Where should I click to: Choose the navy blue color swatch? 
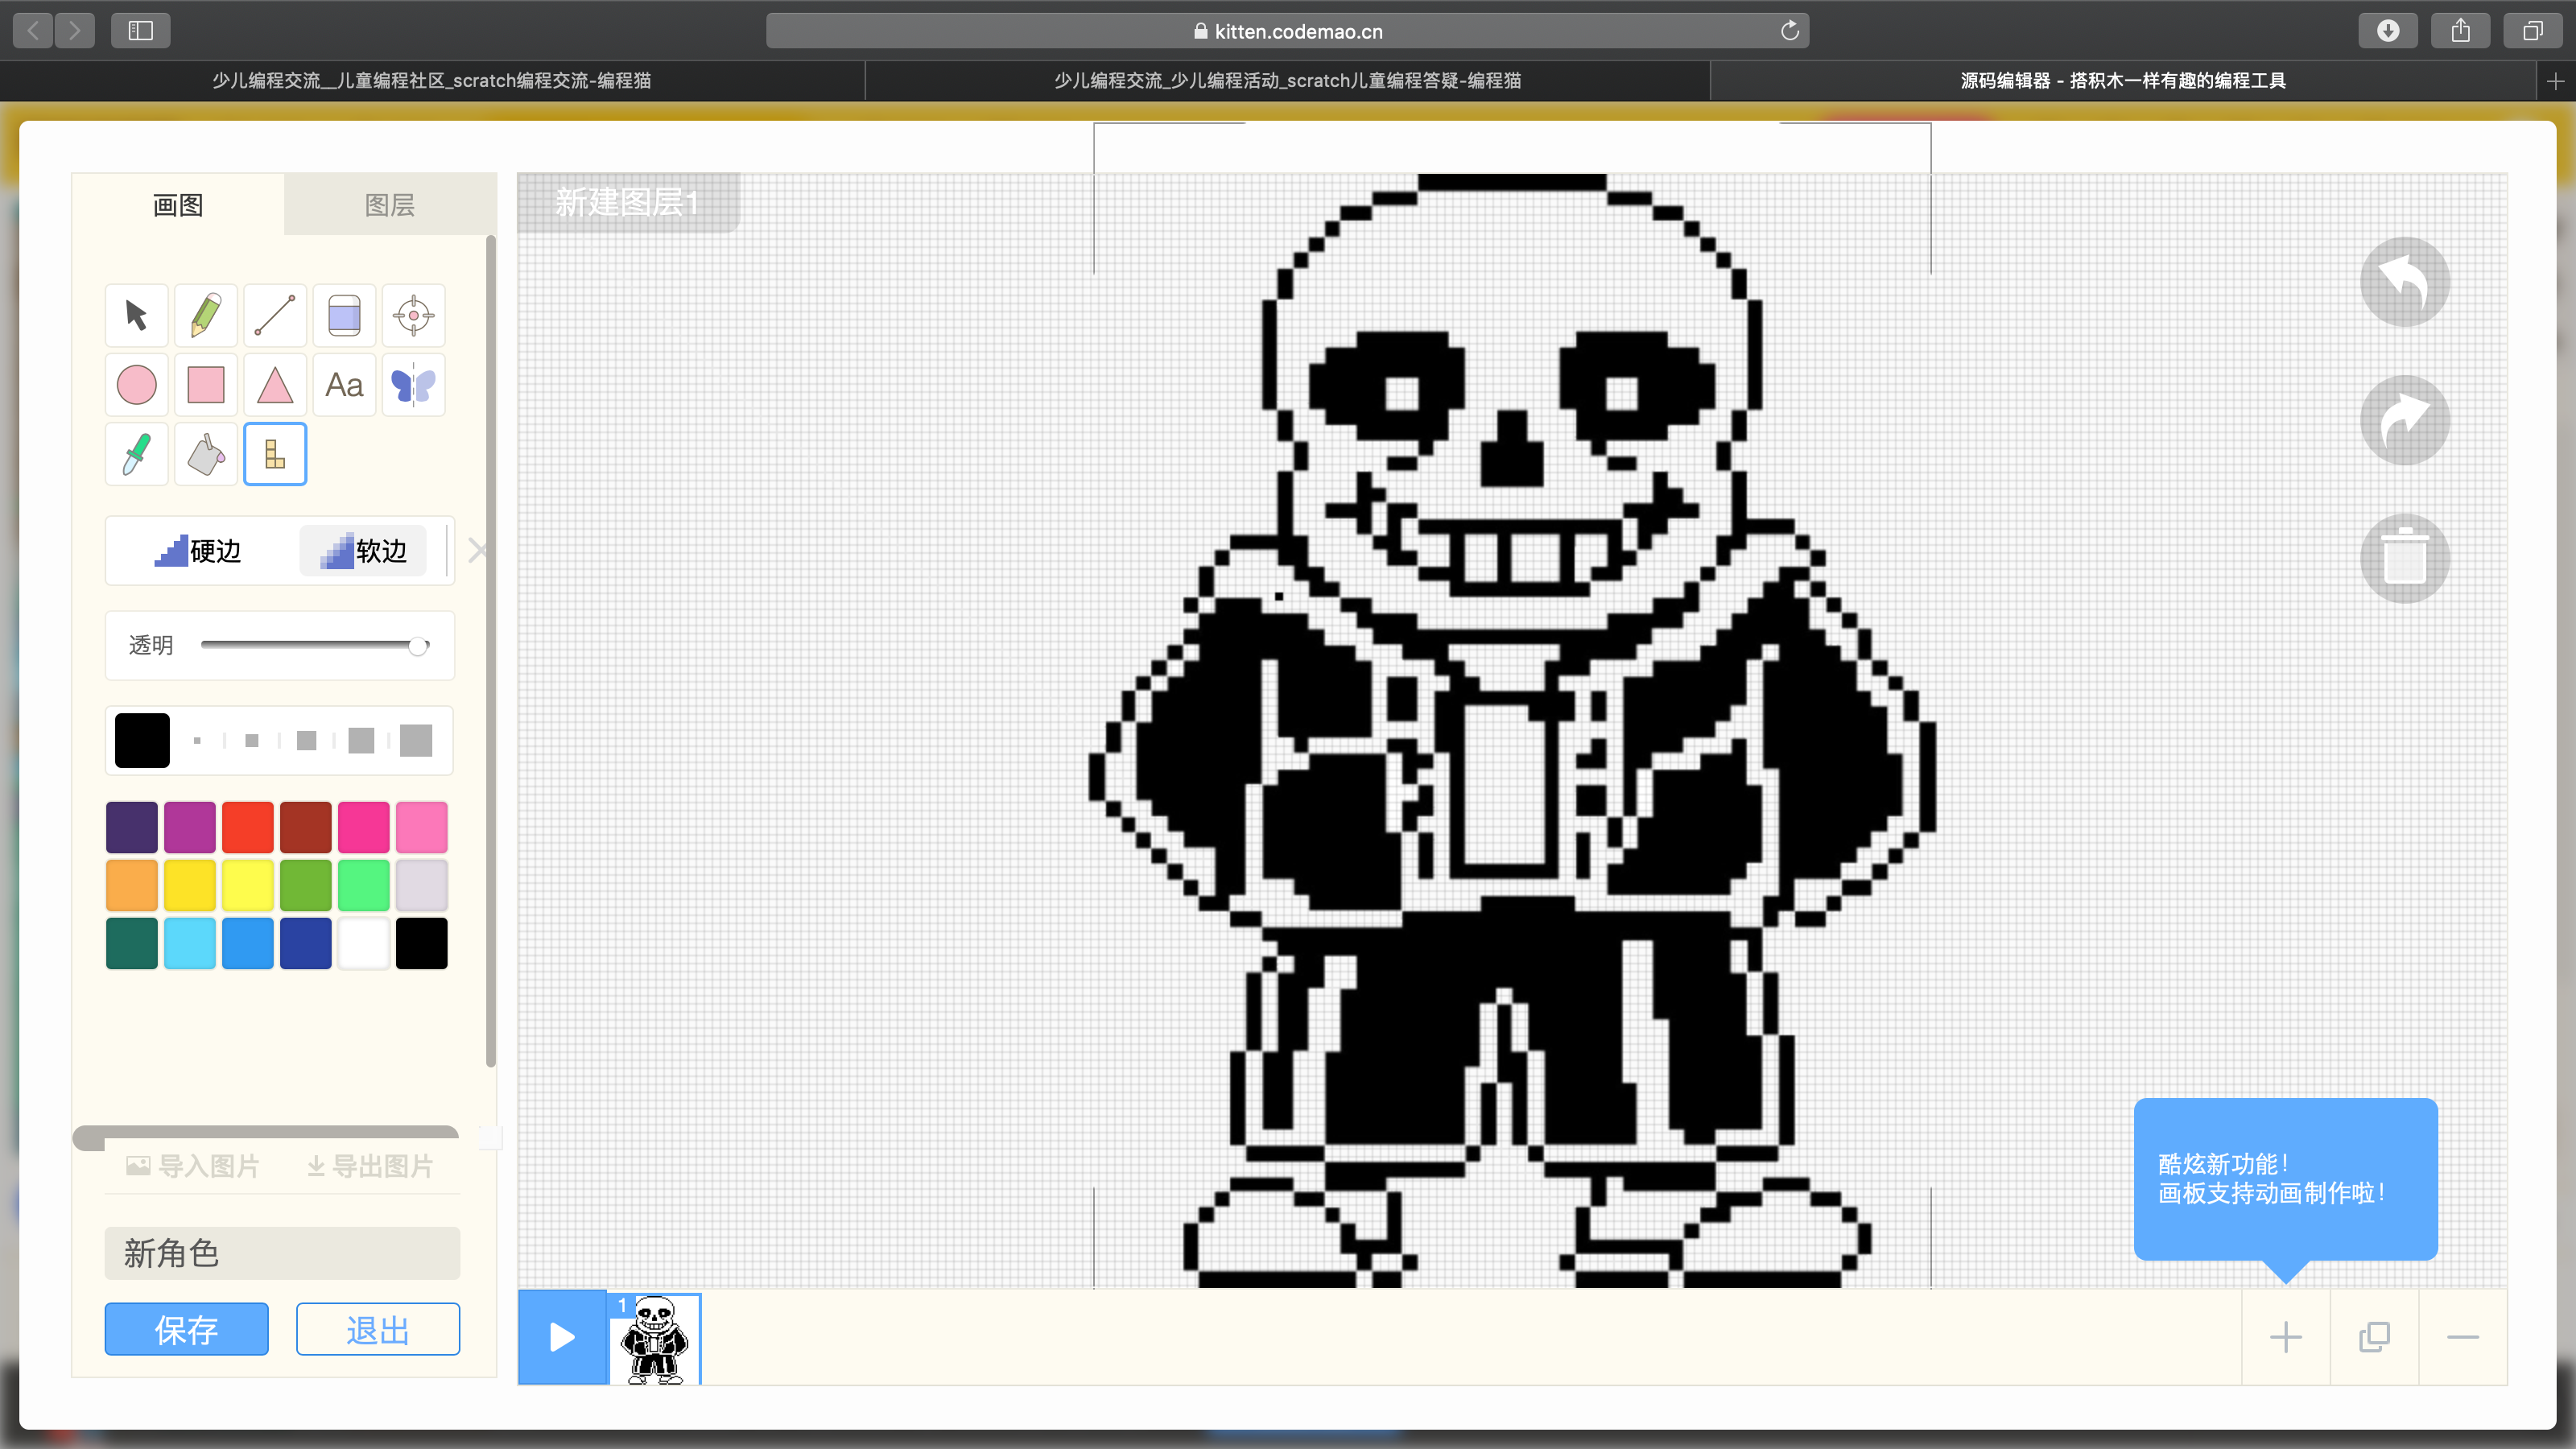(x=306, y=944)
